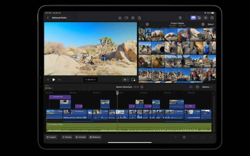Image resolution: width=250 pixels, height=156 pixels.
Task: Tap the disable clip icon in bottom bar
Action: [x=184, y=137]
